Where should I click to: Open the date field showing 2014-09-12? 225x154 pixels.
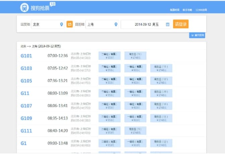tap(146, 25)
